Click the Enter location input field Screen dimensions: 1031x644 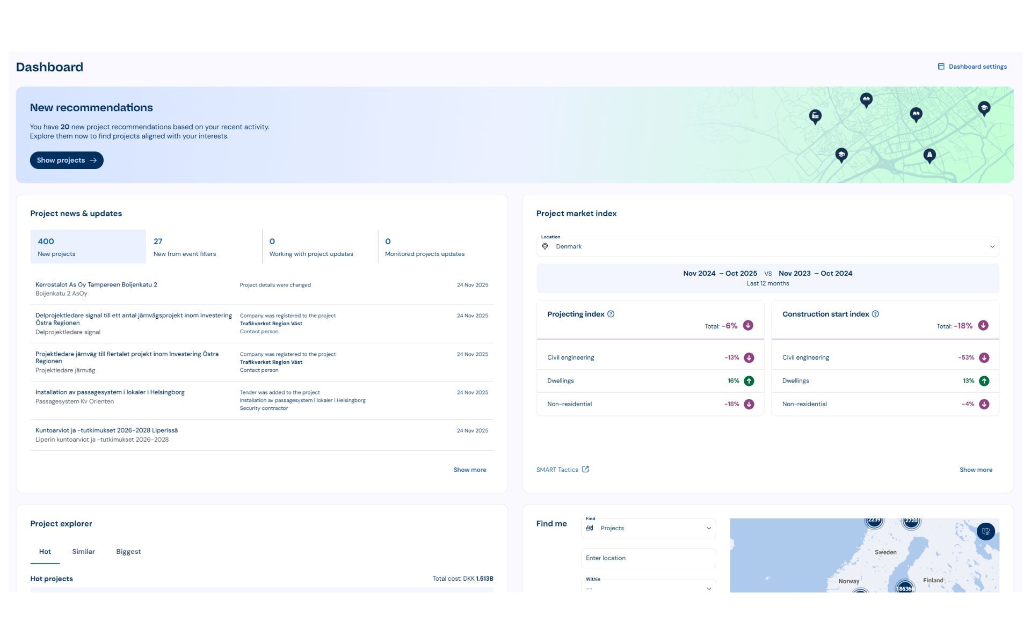click(x=648, y=558)
